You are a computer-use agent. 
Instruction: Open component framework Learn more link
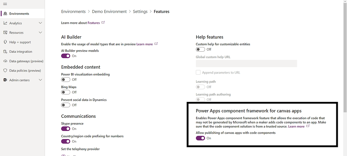(296, 126)
